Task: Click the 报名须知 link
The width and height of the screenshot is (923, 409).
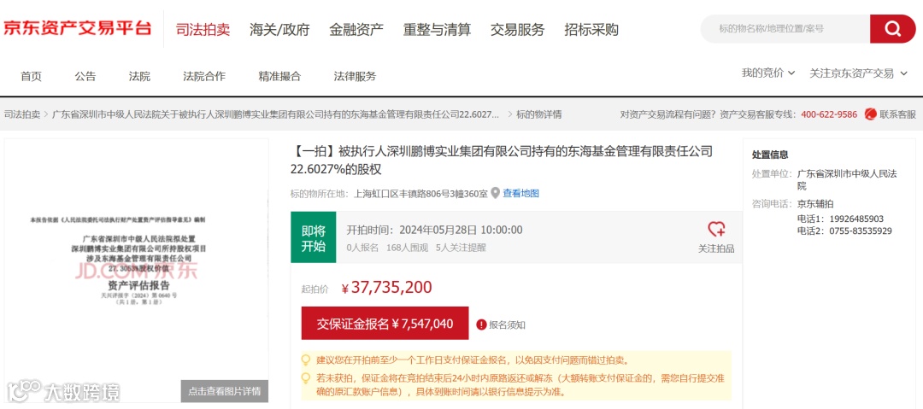Action: tap(508, 324)
